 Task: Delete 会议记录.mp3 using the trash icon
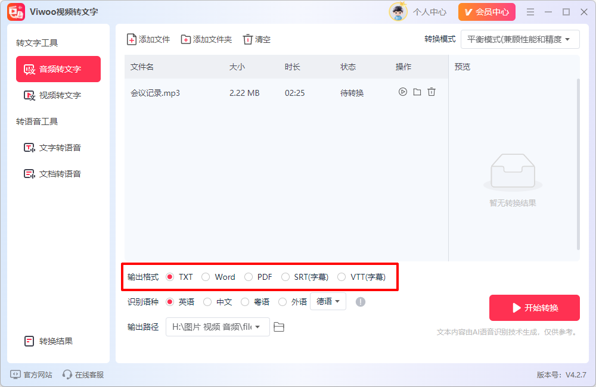tap(432, 92)
